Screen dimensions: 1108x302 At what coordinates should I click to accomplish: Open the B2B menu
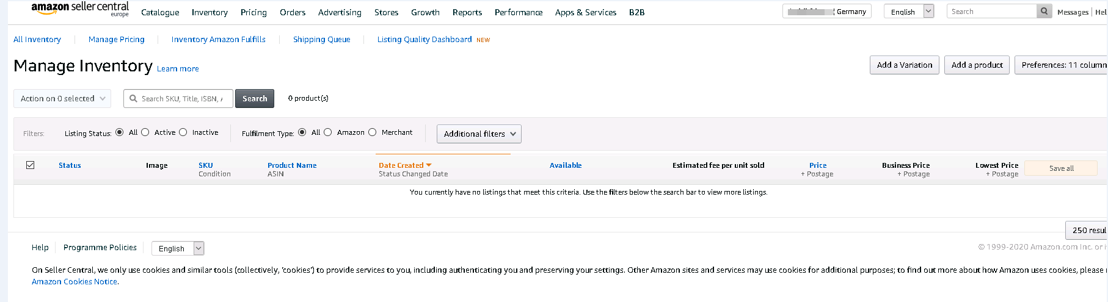(636, 12)
